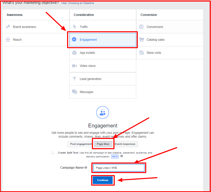The height and width of the screenshot is (192, 211).
Task: Choose the Conversions objective
Action: 170,27
